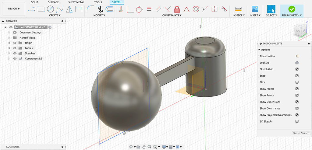The width and height of the screenshot is (312, 150).
Task: Apply the Concentric constraint
Action: (196, 9)
